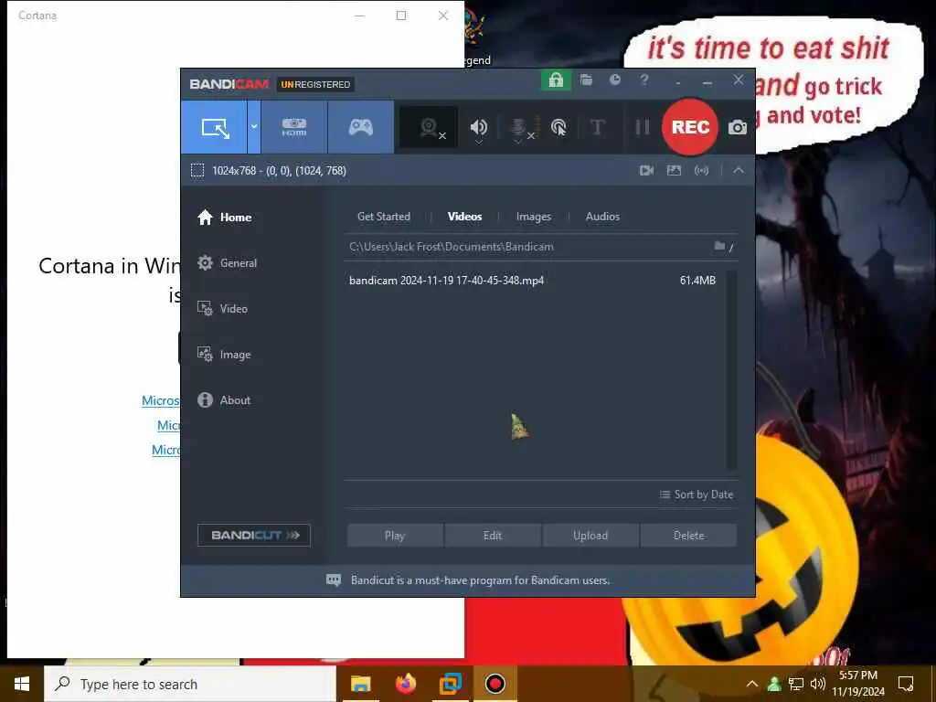
Task: Switch to the Images tab
Action: click(534, 217)
